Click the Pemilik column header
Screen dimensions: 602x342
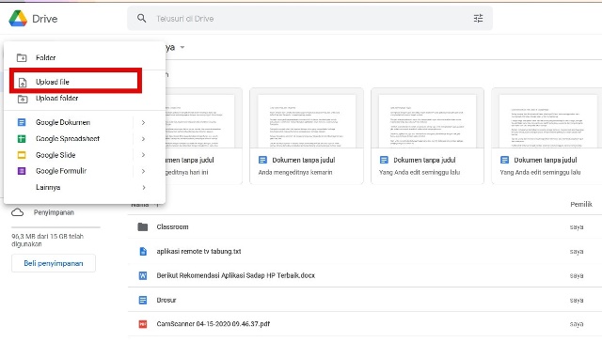581,205
